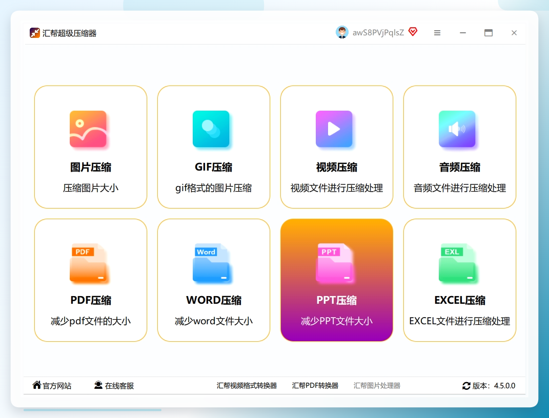The image size is (549, 418).
Task: Click the 音频压缩 title text
Action: coord(460,167)
